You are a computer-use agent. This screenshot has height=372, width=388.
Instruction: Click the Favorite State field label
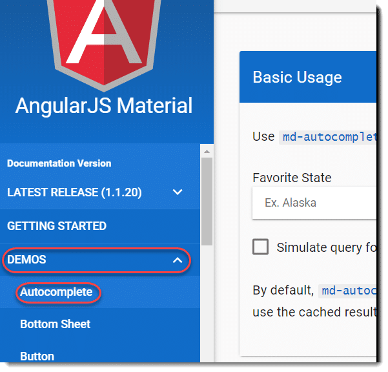292,178
